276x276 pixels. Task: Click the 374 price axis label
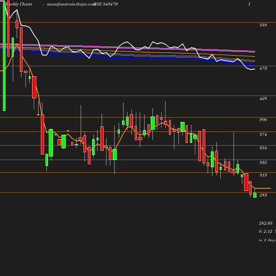[x=263, y=134]
